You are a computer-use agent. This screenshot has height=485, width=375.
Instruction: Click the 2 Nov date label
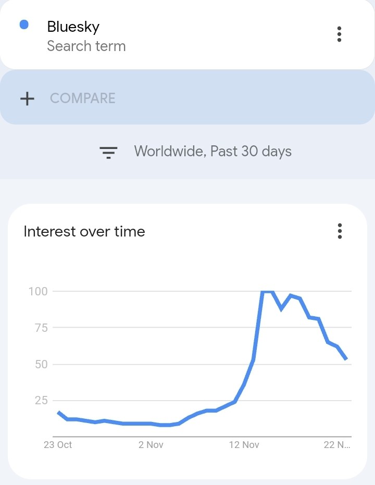(151, 445)
